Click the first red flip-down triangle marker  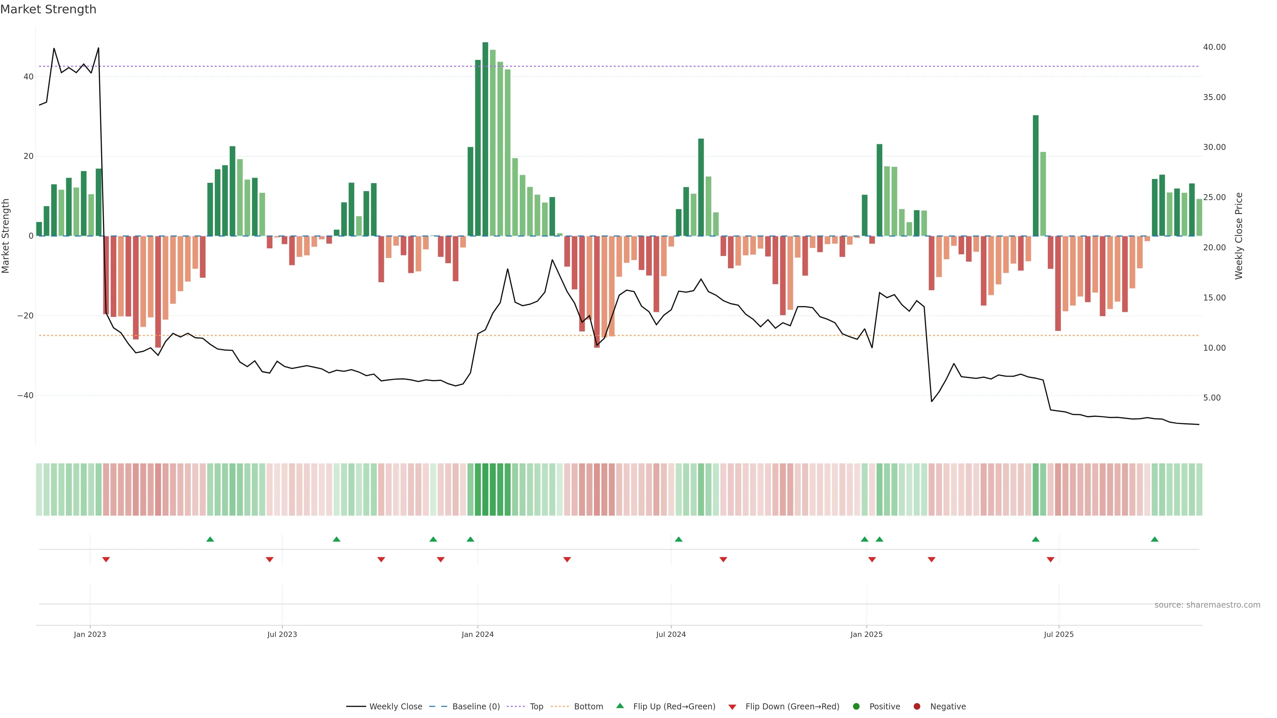click(106, 559)
